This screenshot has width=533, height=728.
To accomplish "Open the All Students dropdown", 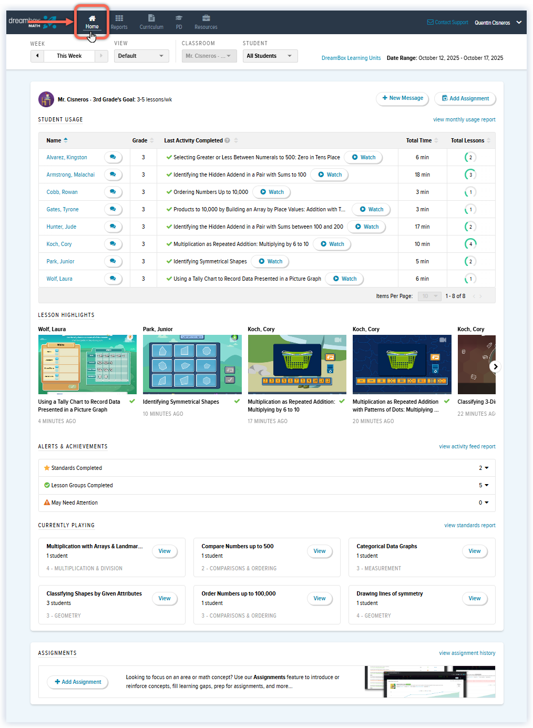I will pyautogui.click(x=270, y=56).
